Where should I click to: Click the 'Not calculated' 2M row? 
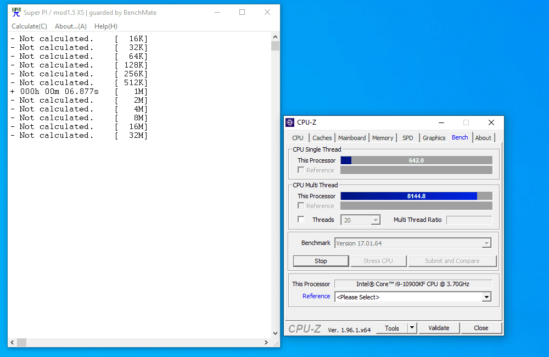click(x=79, y=100)
